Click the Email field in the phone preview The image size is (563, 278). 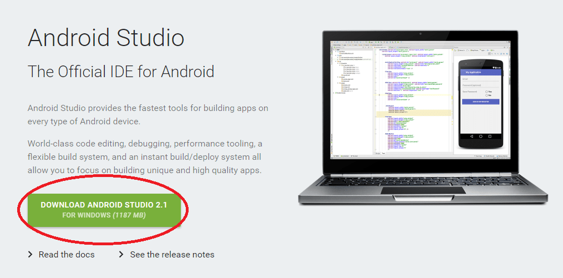click(480, 79)
